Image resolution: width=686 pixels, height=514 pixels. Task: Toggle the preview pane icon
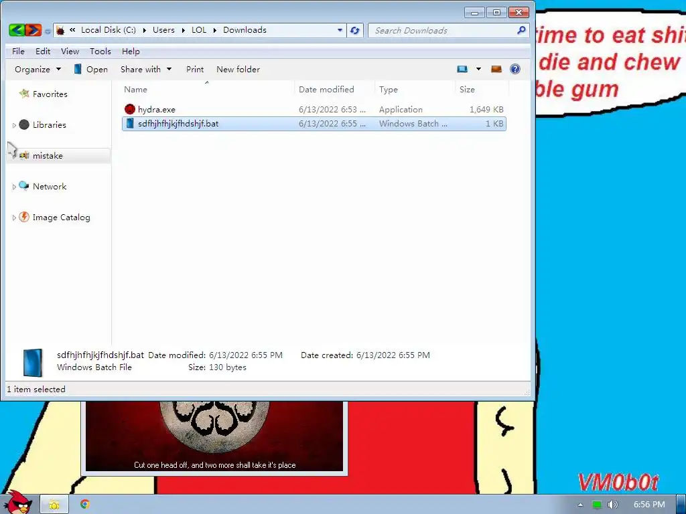[496, 69]
